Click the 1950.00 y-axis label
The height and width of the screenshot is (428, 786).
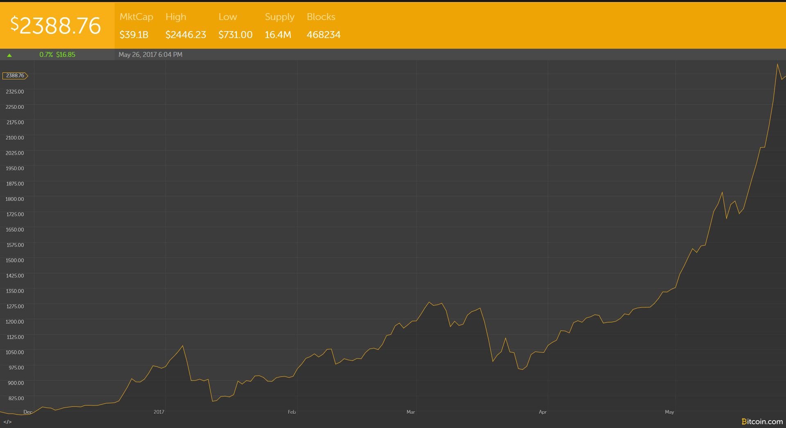click(15, 168)
